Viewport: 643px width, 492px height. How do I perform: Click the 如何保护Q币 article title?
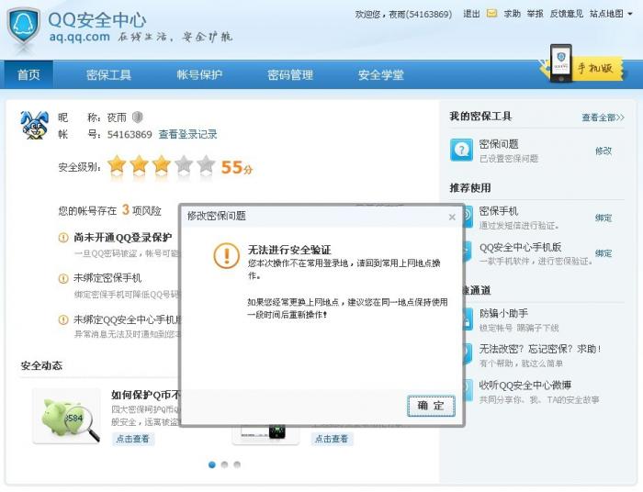coord(145,395)
